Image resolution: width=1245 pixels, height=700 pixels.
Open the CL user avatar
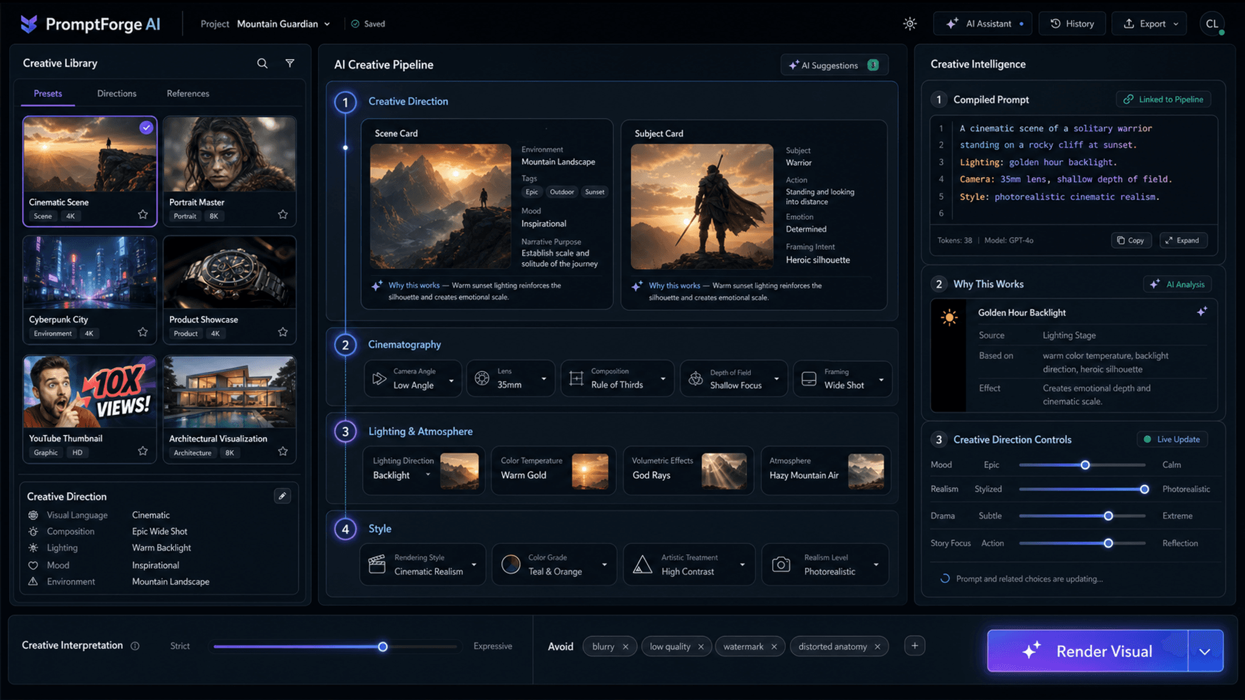(x=1212, y=24)
